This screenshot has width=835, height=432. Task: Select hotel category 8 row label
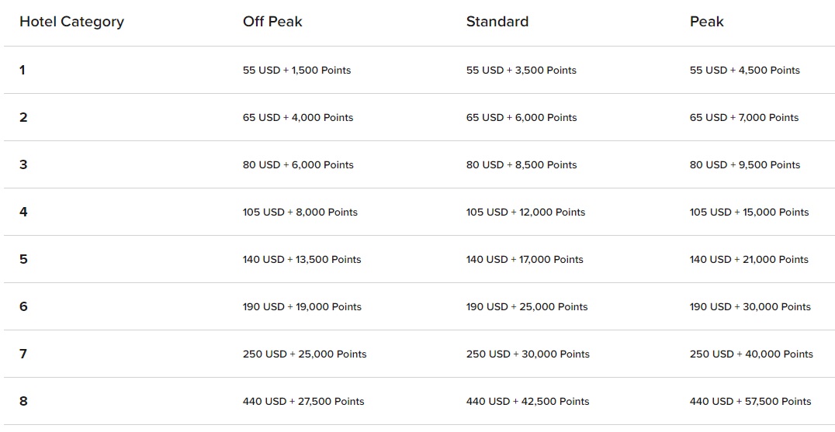23,401
